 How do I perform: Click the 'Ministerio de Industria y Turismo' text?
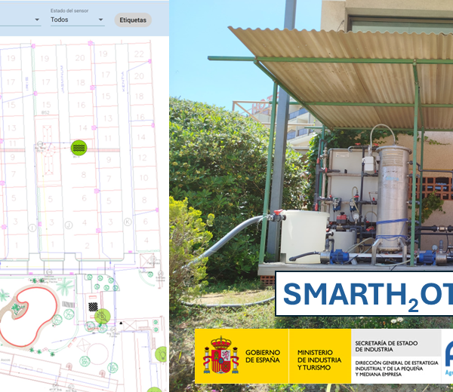click(319, 360)
